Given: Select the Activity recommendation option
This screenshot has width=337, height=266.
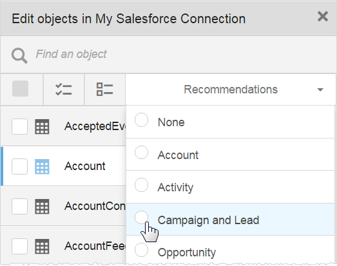Looking at the screenshot, I should click(x=230, y=187).
